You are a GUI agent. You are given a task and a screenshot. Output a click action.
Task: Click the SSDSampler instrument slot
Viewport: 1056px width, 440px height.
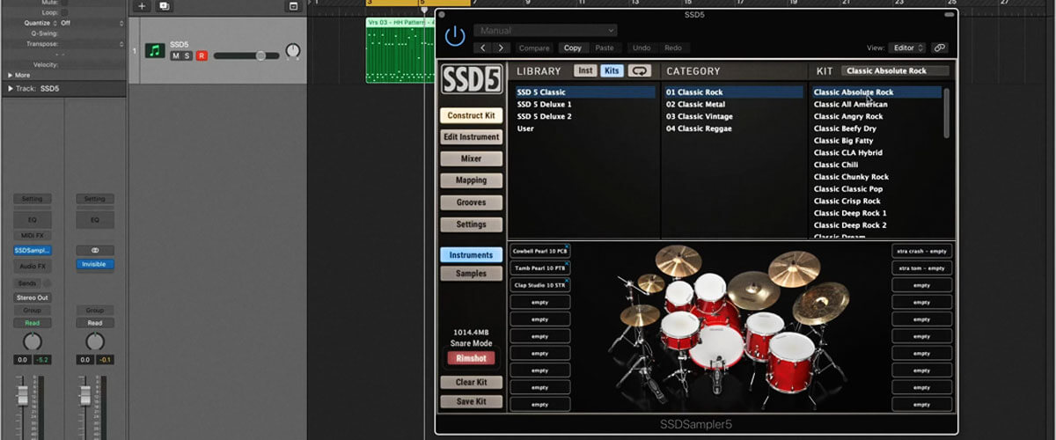[32, 251]
